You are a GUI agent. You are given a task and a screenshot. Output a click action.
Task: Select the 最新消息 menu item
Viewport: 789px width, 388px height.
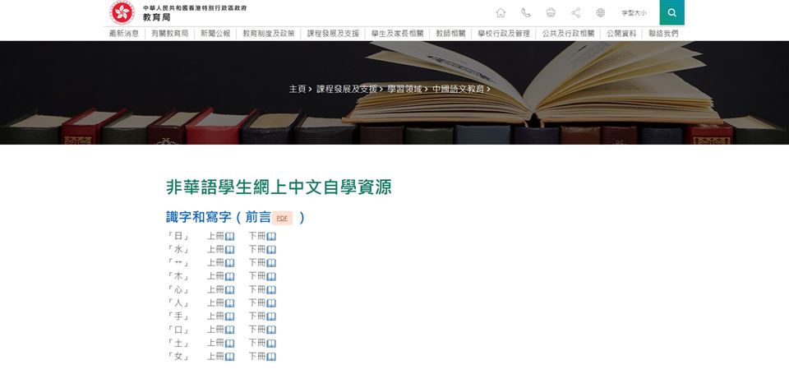(124, 34)
